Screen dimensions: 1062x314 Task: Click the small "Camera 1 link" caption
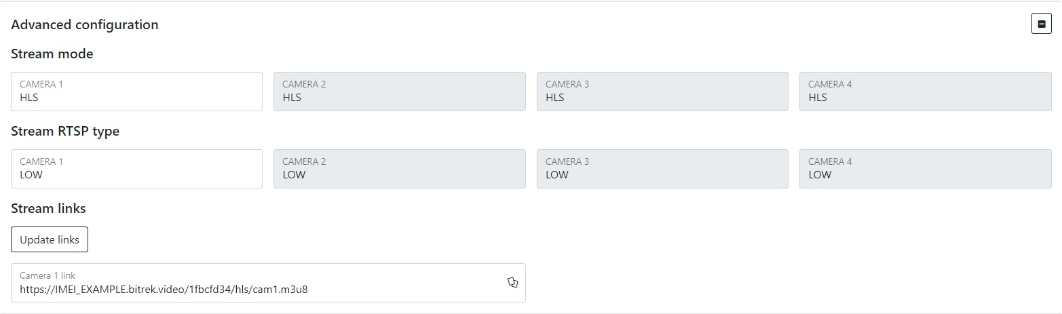[48, 275]
